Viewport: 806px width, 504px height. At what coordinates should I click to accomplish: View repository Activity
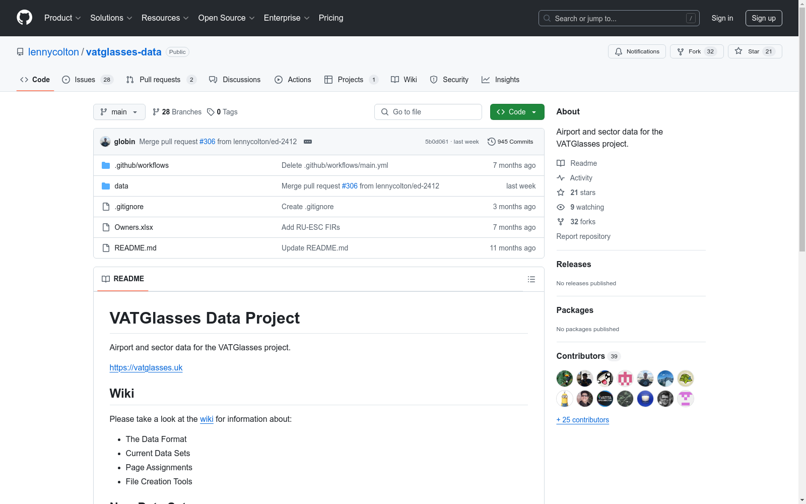(574, 178)
